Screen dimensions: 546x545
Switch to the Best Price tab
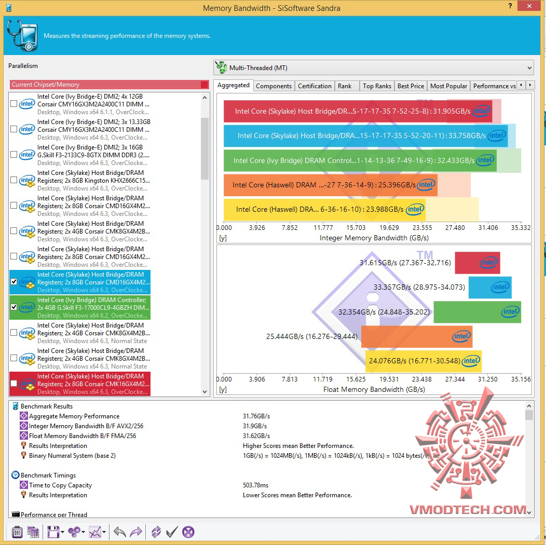[411, 86]
